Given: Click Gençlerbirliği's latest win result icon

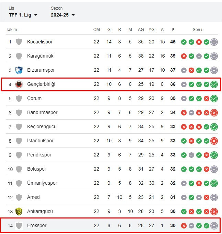Looking at the screenshot, I should tap(214, 84).
